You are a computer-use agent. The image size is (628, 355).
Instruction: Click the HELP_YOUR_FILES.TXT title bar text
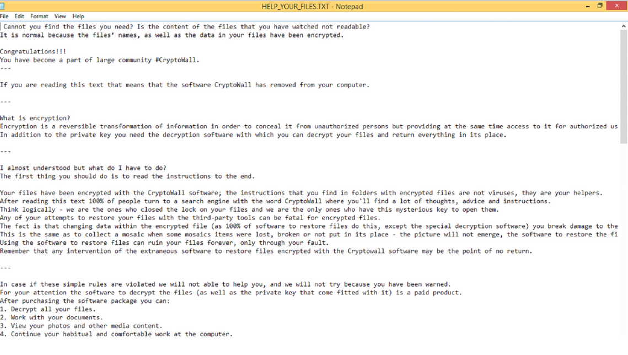[312, 7]
